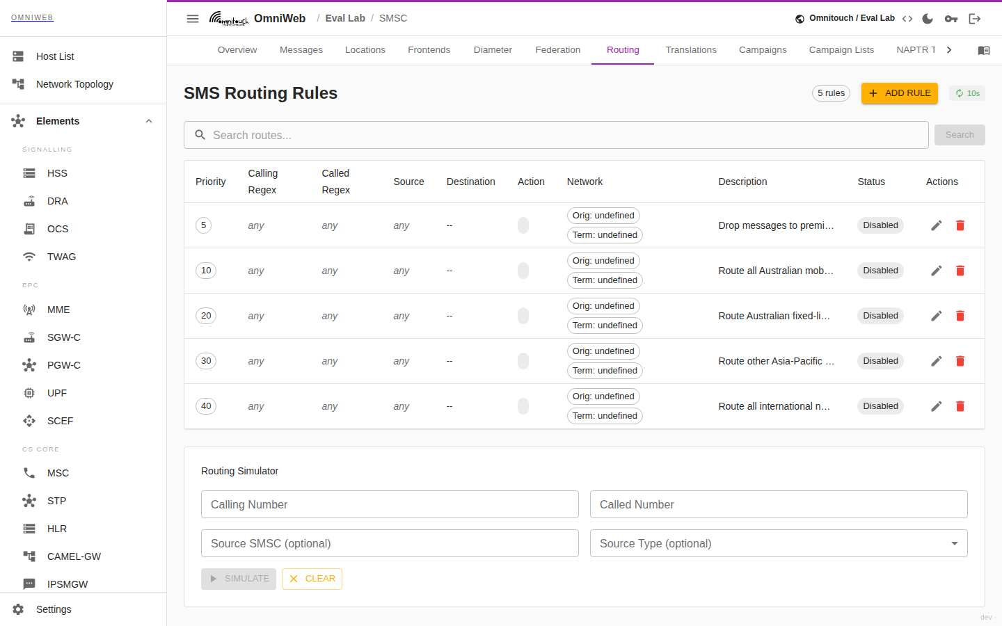Open HLR element page

83,529
